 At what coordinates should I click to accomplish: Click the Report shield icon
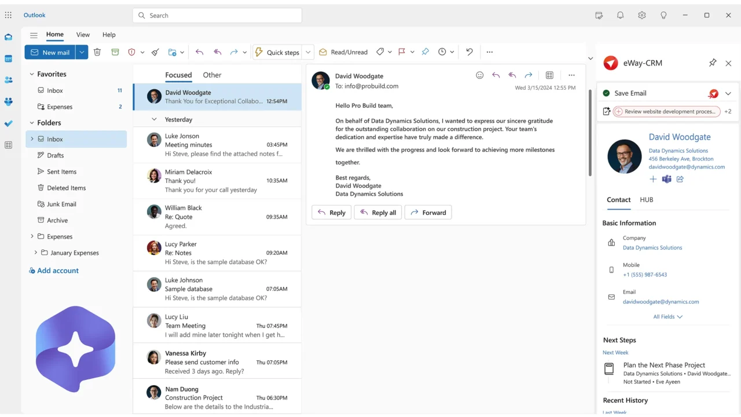coord(131,52)
